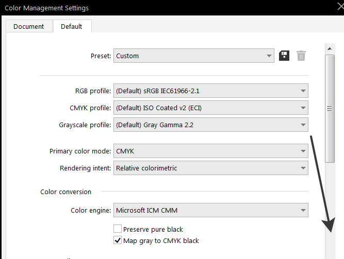Open the Color engine dropdown
344x259 pixels.
[x=211, y=210]
